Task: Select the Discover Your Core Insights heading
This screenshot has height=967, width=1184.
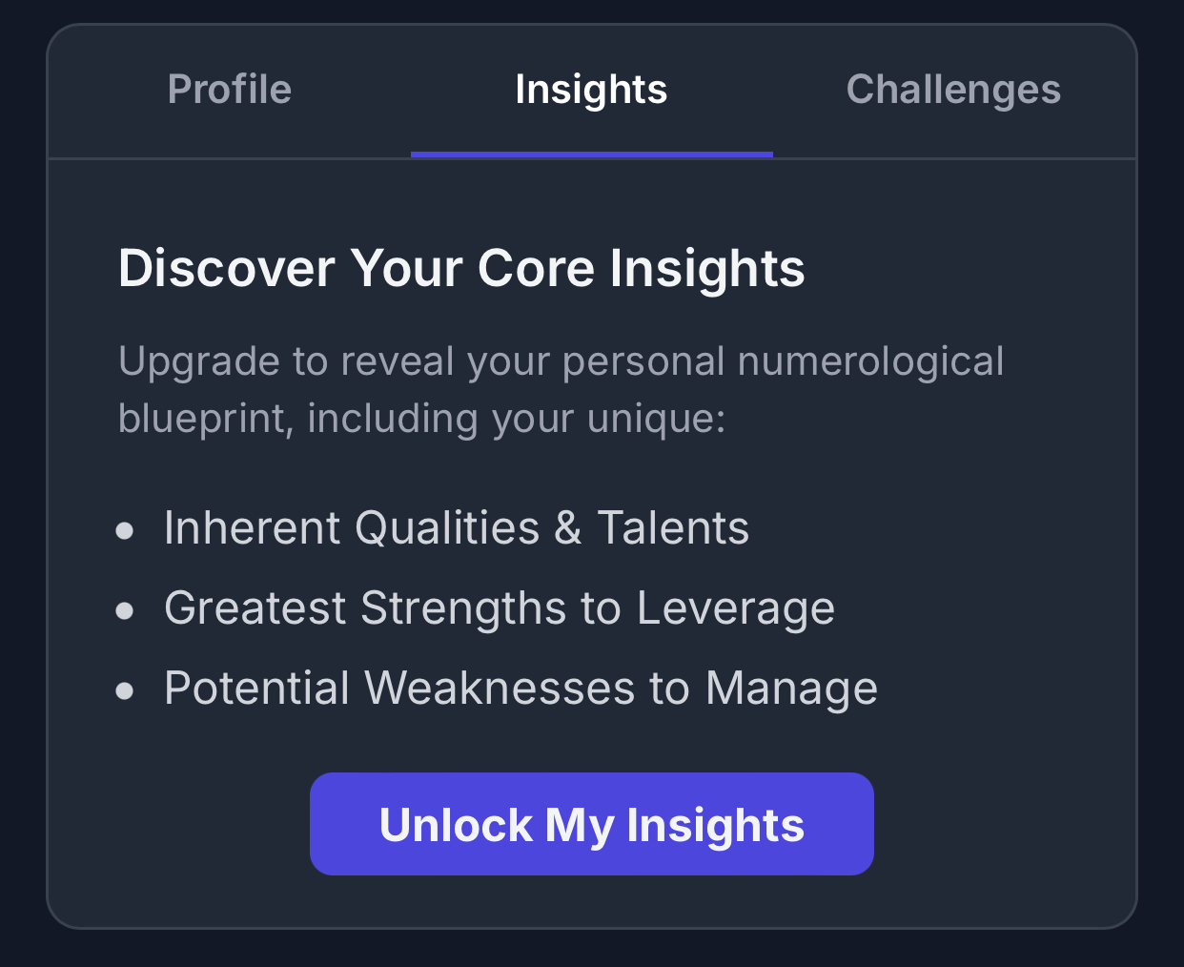Action: (x=461, y=268)
